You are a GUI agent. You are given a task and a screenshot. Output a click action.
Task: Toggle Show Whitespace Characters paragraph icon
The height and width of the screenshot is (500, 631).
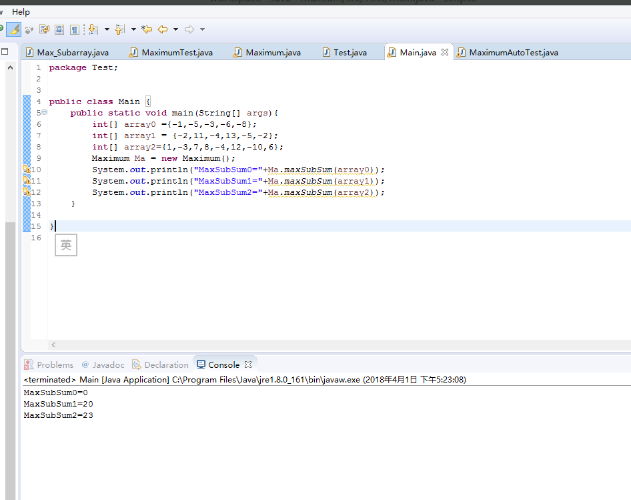point(74,29)
